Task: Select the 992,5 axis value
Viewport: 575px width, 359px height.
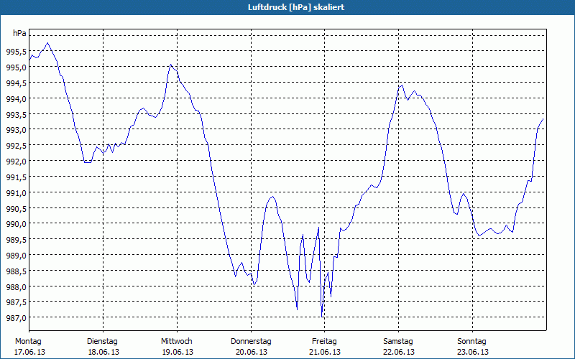Action: pos(16,146)
